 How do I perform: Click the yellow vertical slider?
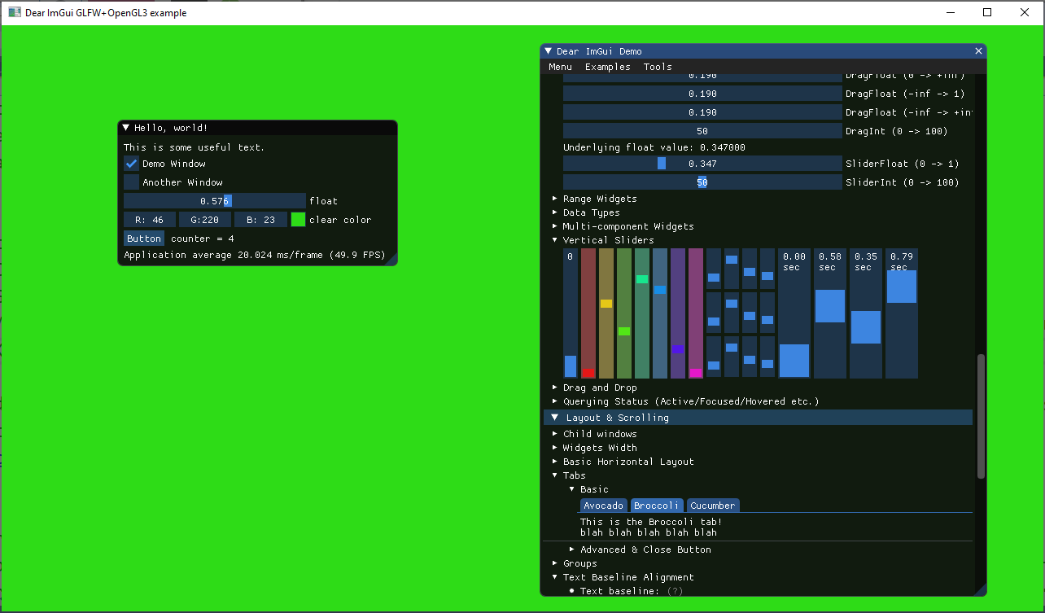tap(606, 313)
